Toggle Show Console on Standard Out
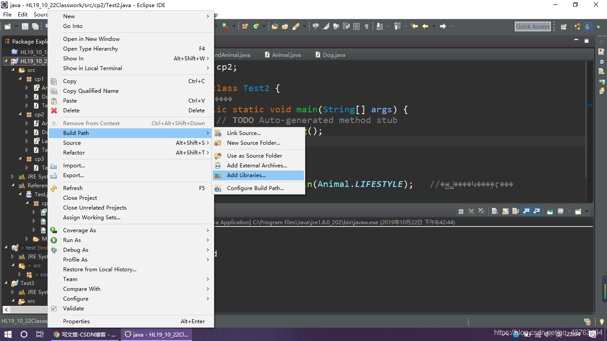The width and height of the screenshot is (607, 341). [527, 211]
